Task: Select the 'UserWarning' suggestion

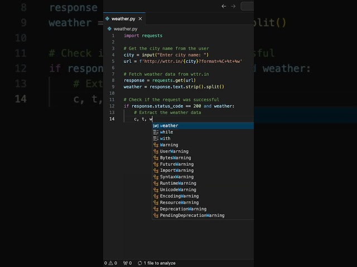Action: click(203, 151)
